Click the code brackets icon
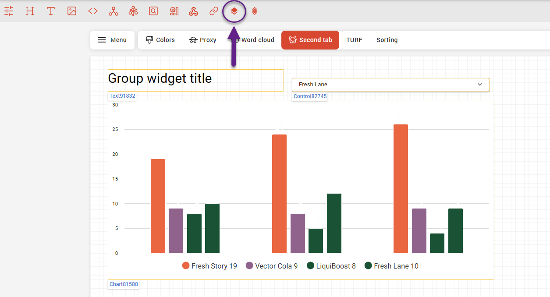 (x=93, y=11)
